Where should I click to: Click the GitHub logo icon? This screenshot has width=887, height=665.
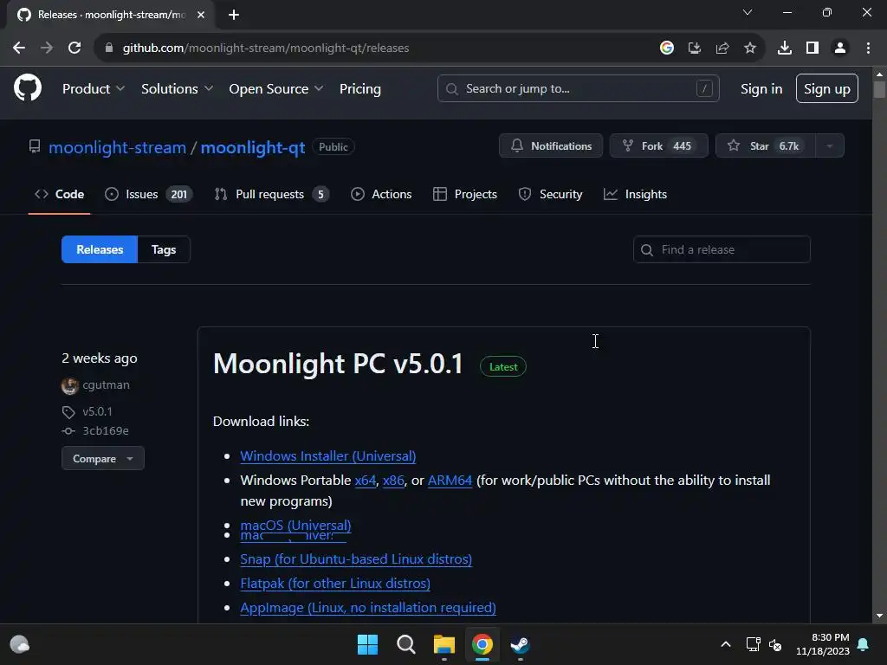click(x=28, y=88)
